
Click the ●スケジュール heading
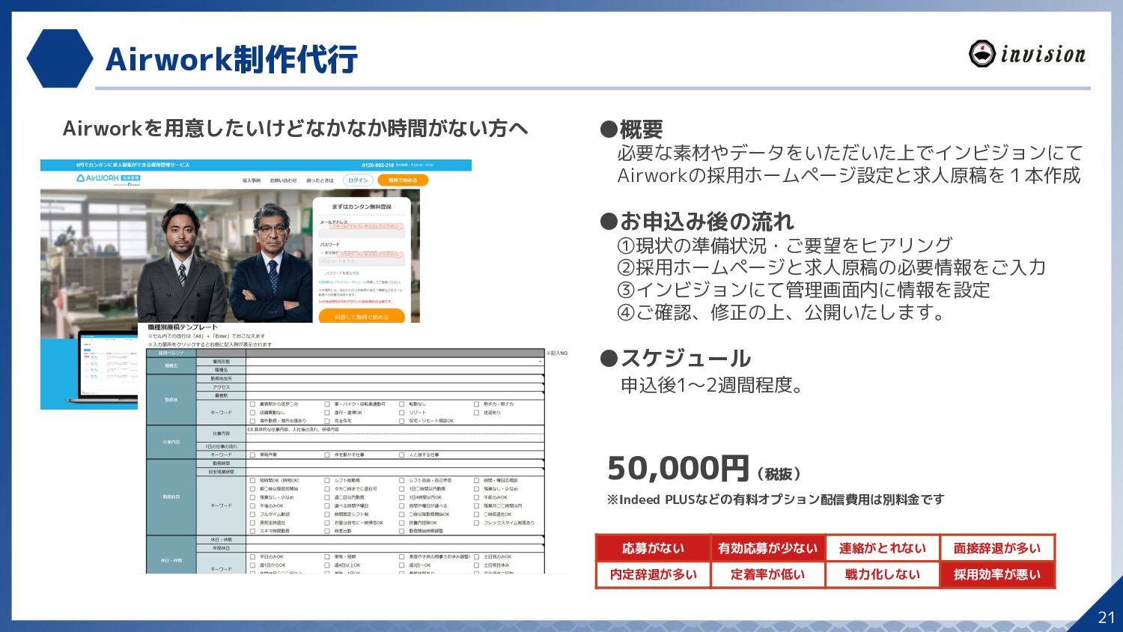[675, 358]
